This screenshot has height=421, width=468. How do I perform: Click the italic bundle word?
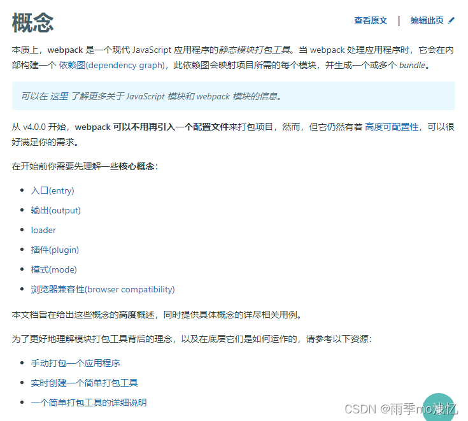(x=412, y=65)
